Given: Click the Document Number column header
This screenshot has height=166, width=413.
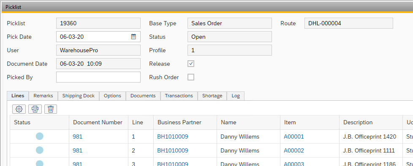Looking at the screenshot, I should point(98,123).
